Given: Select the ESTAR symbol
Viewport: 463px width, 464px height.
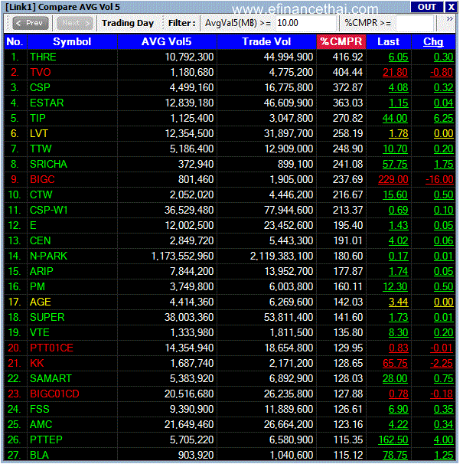Looking at the screenshot, I should pyautogui.click(x=47, y=103).
